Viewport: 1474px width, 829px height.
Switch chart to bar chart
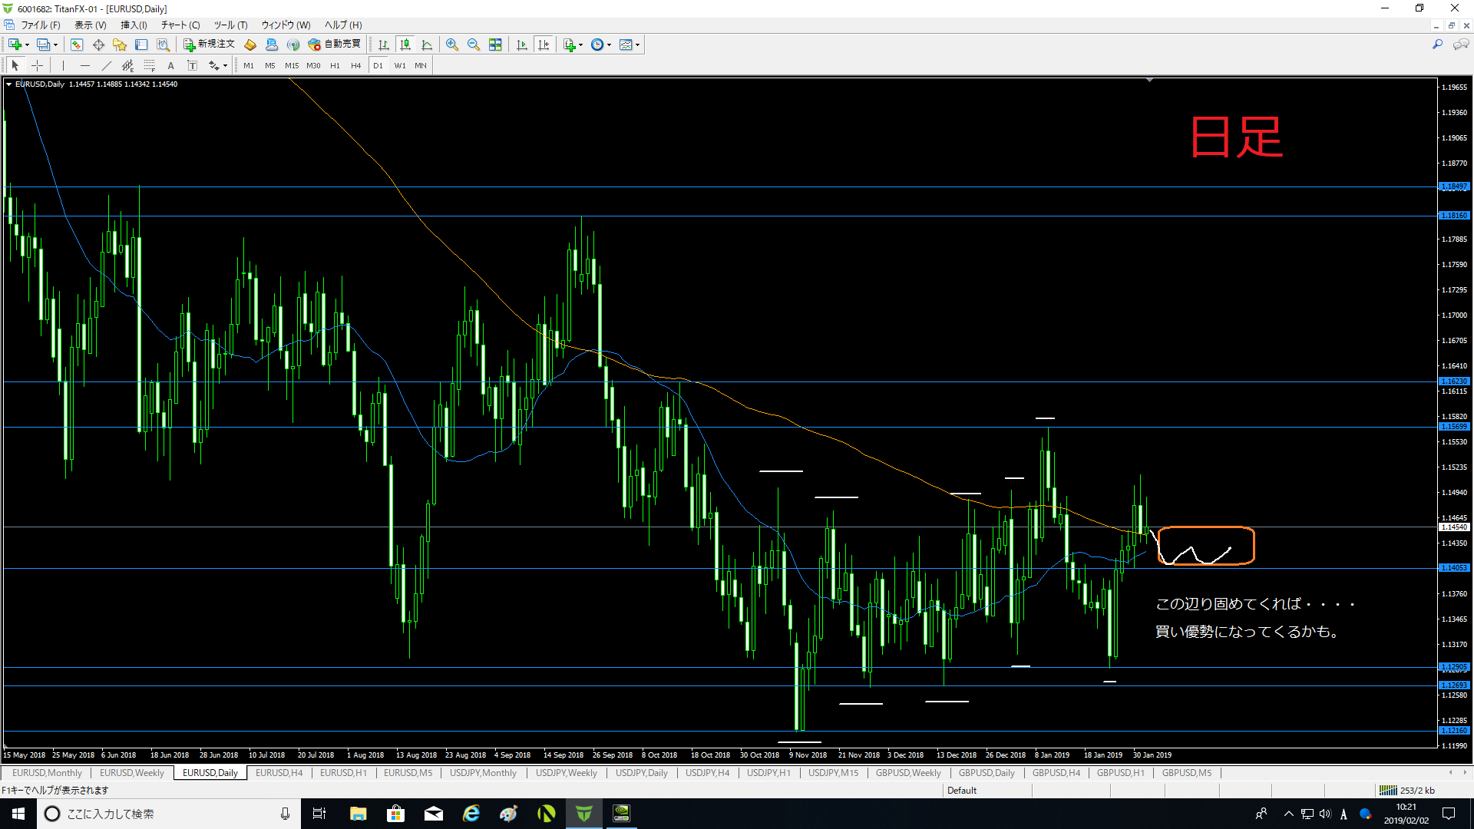pos(384,45)
